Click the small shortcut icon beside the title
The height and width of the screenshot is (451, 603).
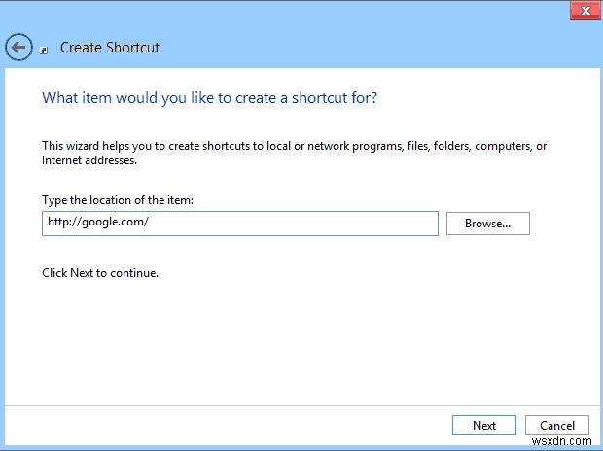pyautogui.click(x=45, y=49)
